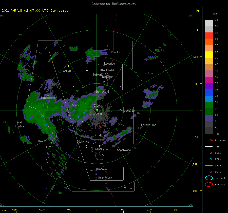Click the Calgary city label

(99, 149)
